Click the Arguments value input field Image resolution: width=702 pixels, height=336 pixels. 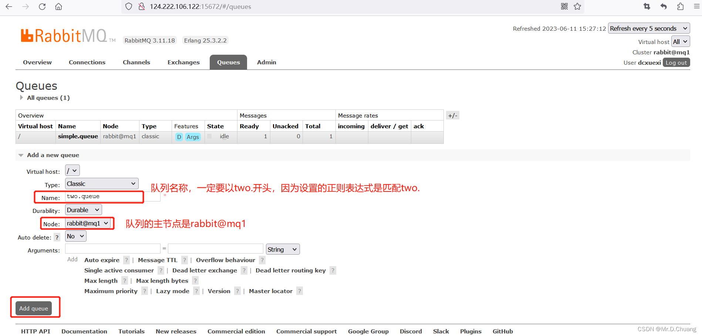(216, 248)
